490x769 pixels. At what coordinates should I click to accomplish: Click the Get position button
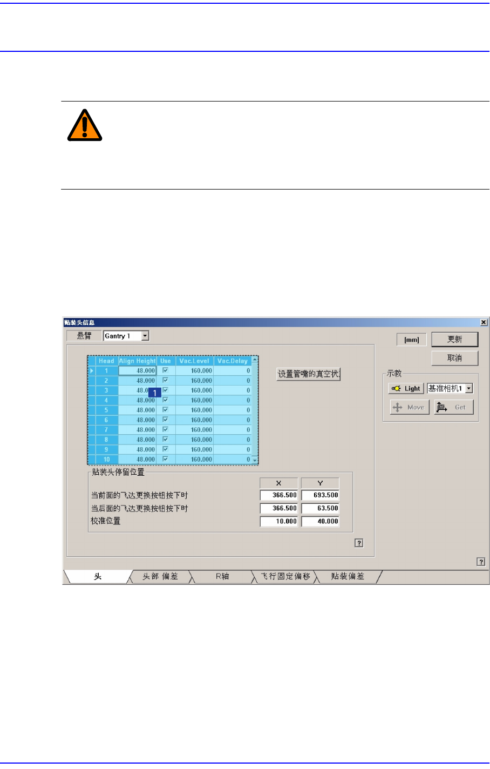454,407
